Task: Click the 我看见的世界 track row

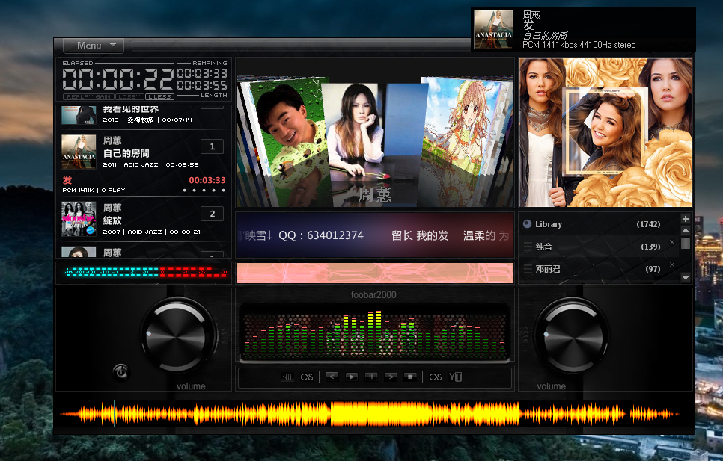Action: (x=143, y=116)
